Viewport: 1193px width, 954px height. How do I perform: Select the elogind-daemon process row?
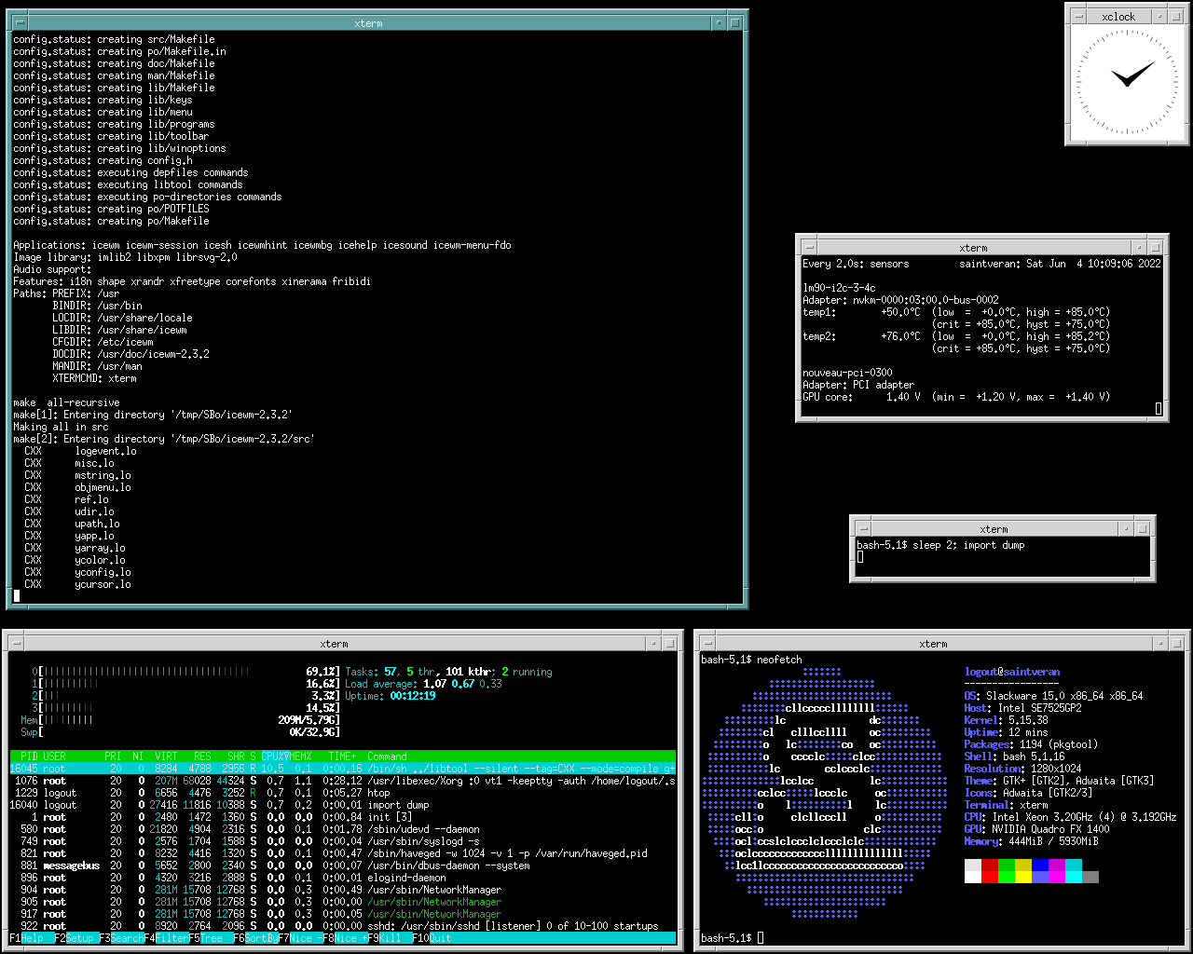pos(343,878)
